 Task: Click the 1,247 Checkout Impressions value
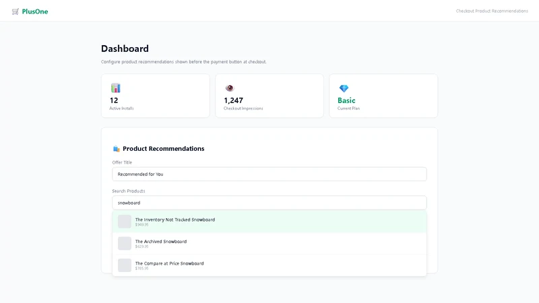(x=233, y=100)
